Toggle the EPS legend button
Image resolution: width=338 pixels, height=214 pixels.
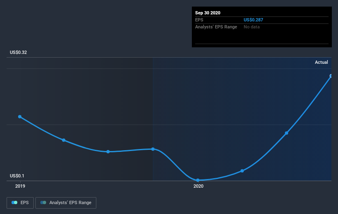coord(20,203)
